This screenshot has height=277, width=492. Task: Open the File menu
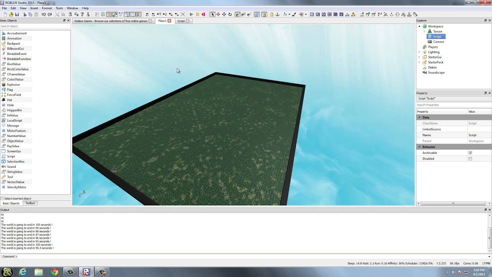click(4, 8)
